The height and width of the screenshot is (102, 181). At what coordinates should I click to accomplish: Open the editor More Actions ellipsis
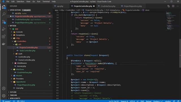point(178,6)
